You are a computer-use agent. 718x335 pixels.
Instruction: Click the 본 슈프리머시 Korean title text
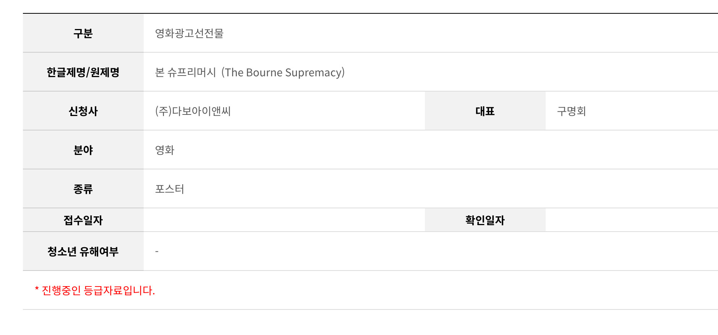coord(186,72)
